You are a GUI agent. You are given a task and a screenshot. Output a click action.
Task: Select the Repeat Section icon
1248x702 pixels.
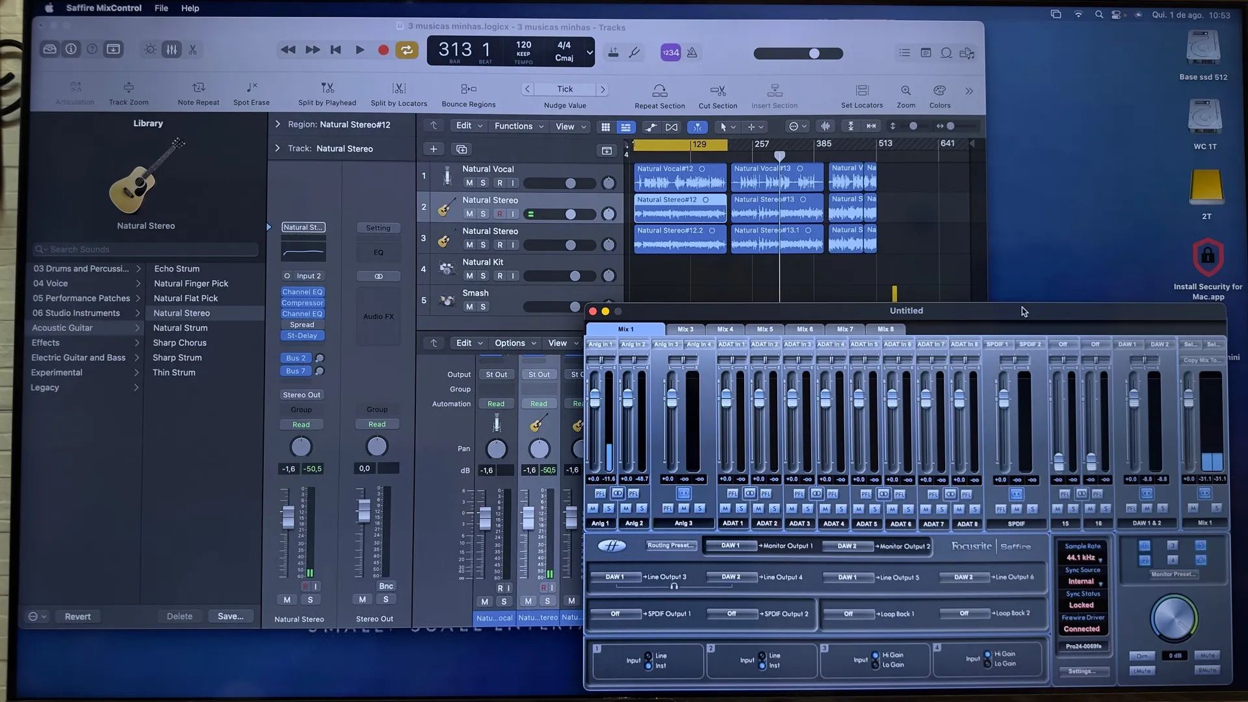[x=659, y=93]
